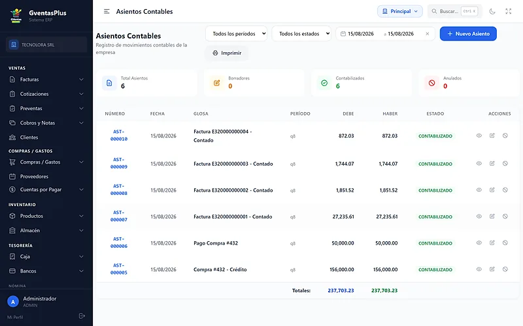Open fullscreen expand icon in header
Image resolution: width=523 pixels, height=326 pixels.
point(509,11)
